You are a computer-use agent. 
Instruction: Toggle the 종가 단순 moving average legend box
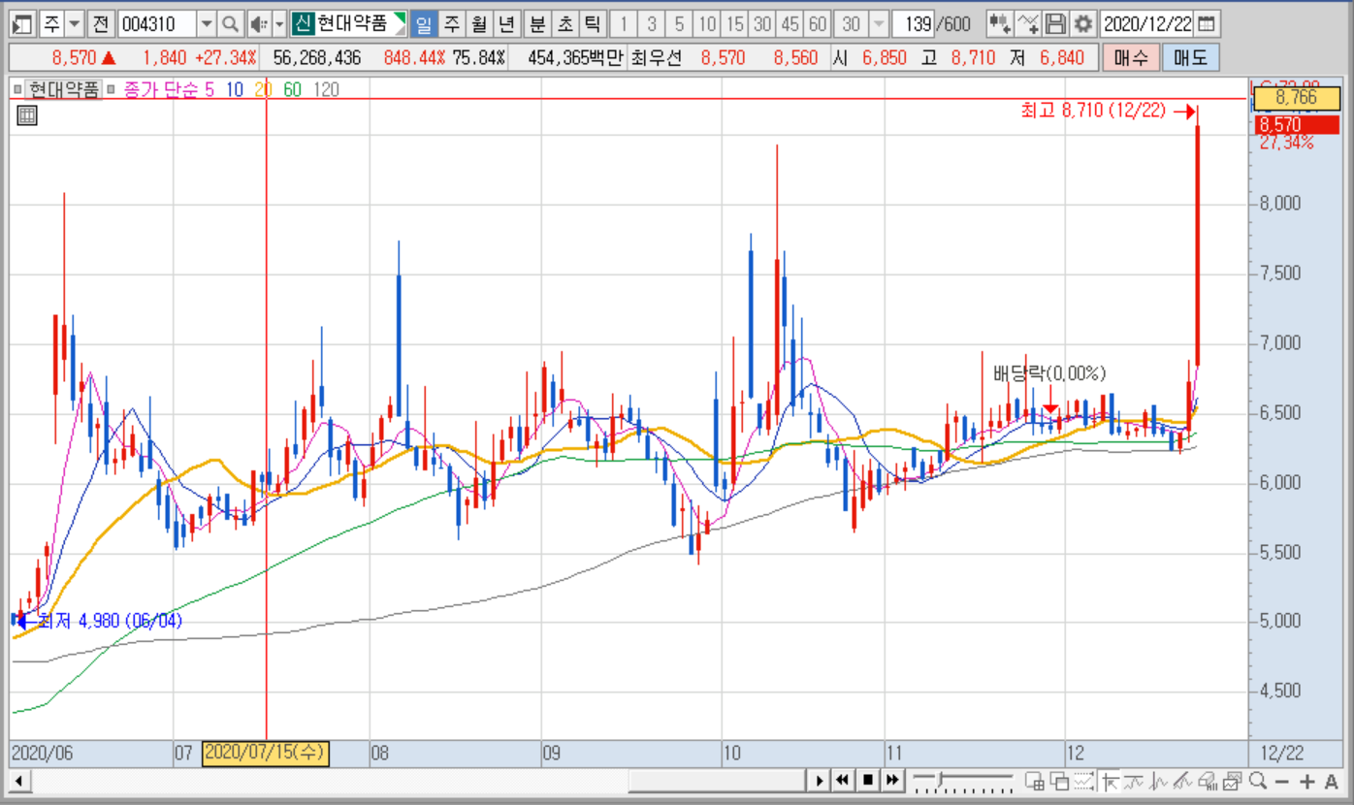pos(112,90)
